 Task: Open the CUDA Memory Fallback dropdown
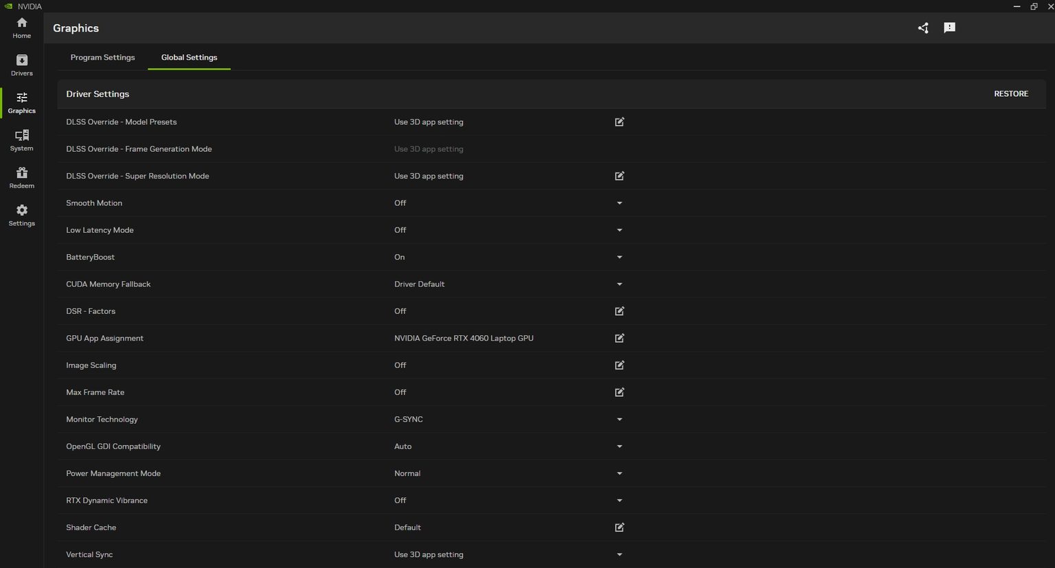click(x=620, y=284)
